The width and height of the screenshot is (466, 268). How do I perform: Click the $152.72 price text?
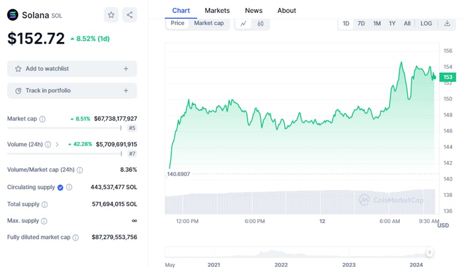pos(36,38)
